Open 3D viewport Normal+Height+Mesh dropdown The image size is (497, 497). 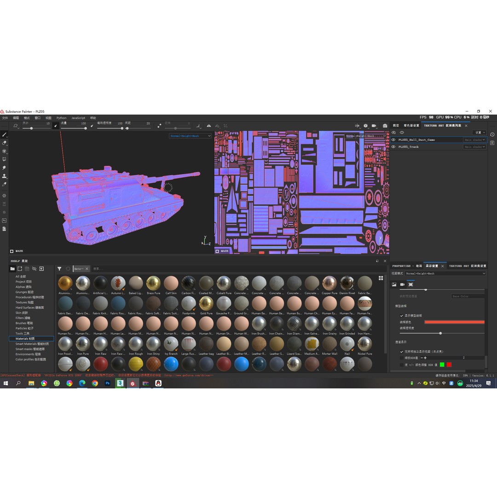click(190, 136)
